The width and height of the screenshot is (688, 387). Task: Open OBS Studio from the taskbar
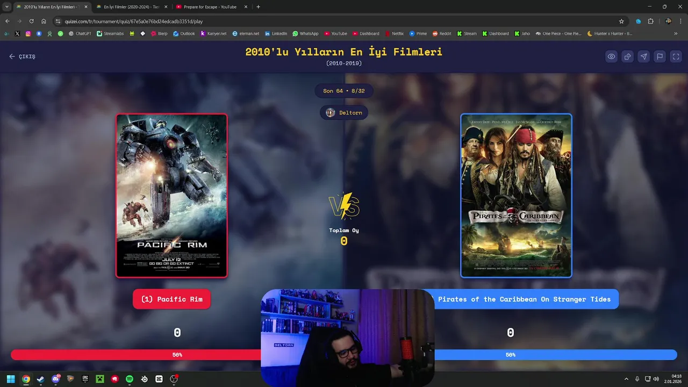tap(174, 379)
